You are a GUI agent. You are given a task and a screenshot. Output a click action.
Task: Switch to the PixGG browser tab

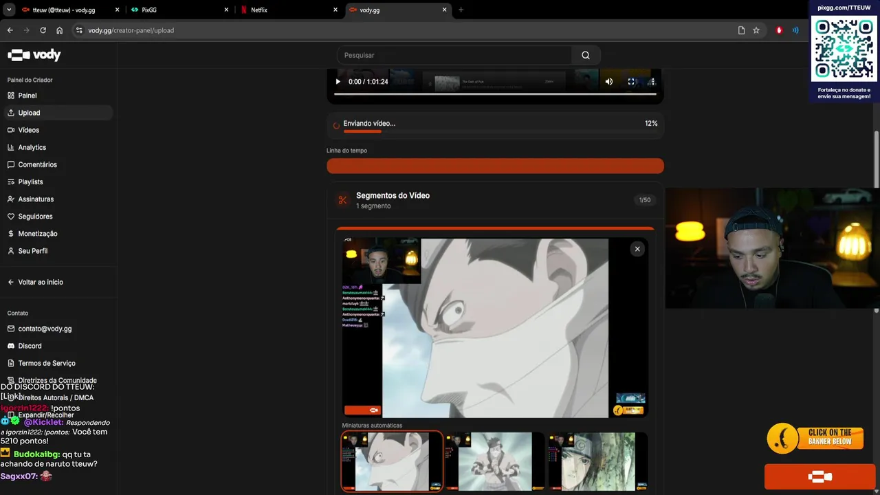pos(179,10)
